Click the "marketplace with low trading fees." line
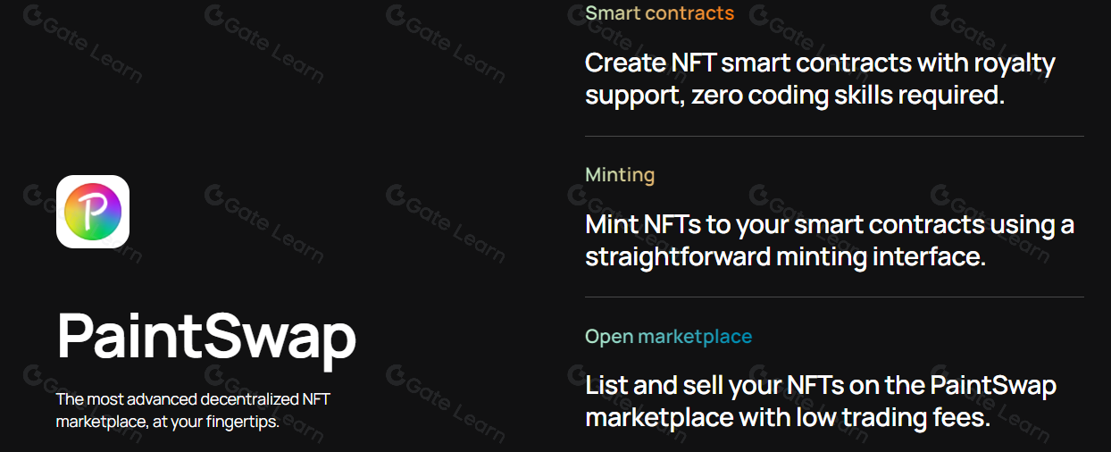 point(788,418)
